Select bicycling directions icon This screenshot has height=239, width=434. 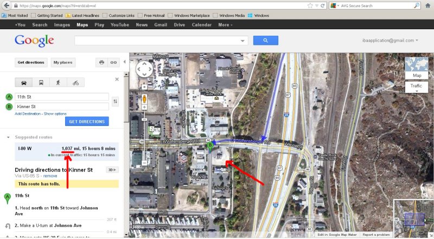tap(75, 83)
